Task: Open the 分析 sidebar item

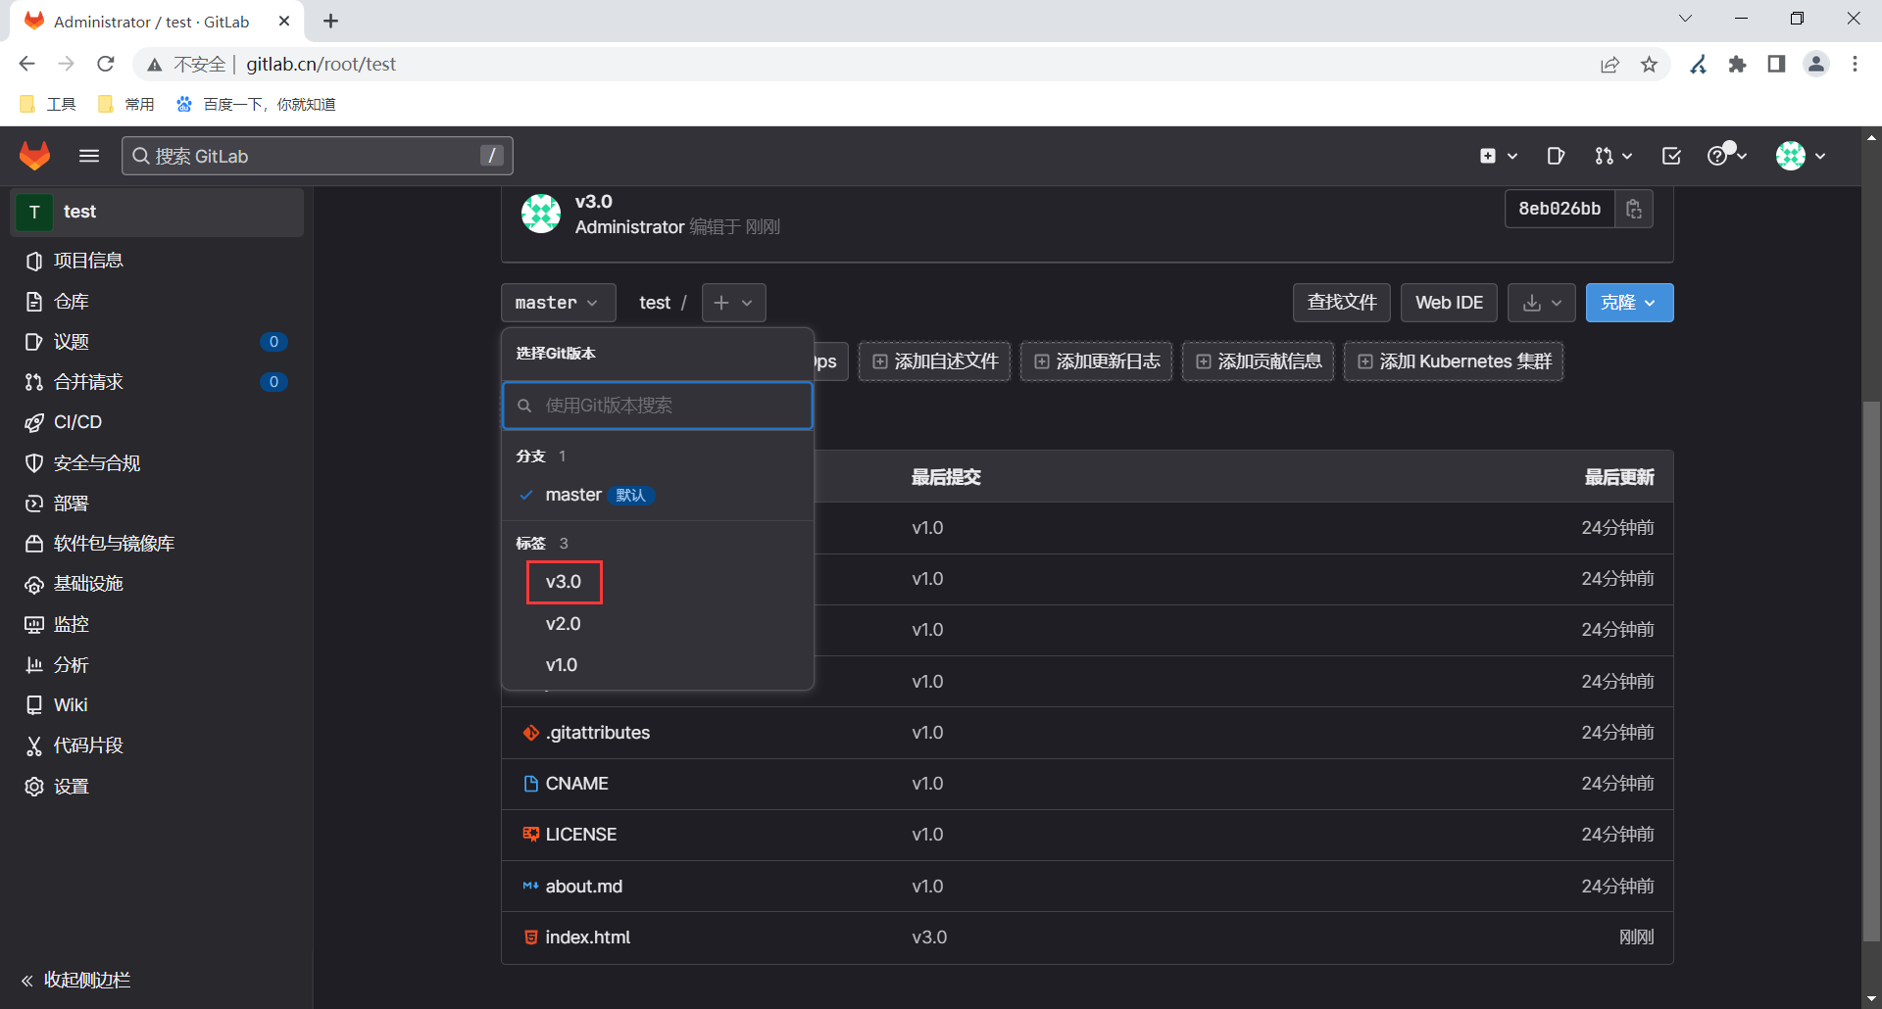Action: coord(157,665)
